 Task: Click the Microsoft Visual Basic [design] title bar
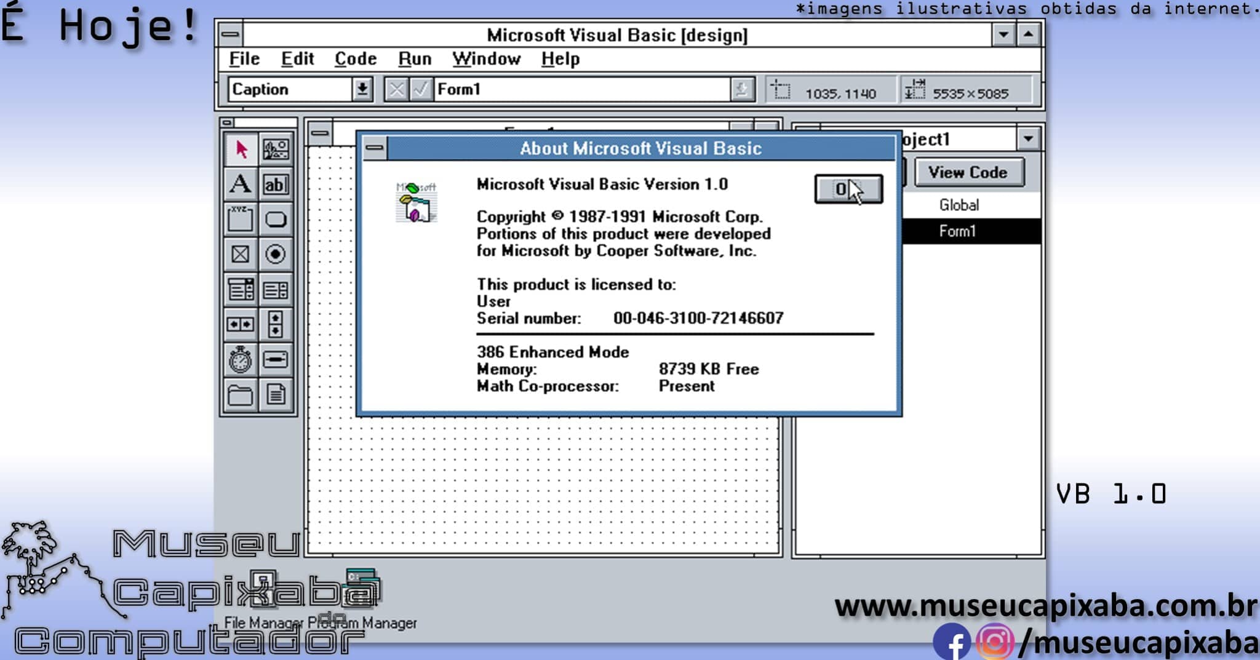coord(617,35)
